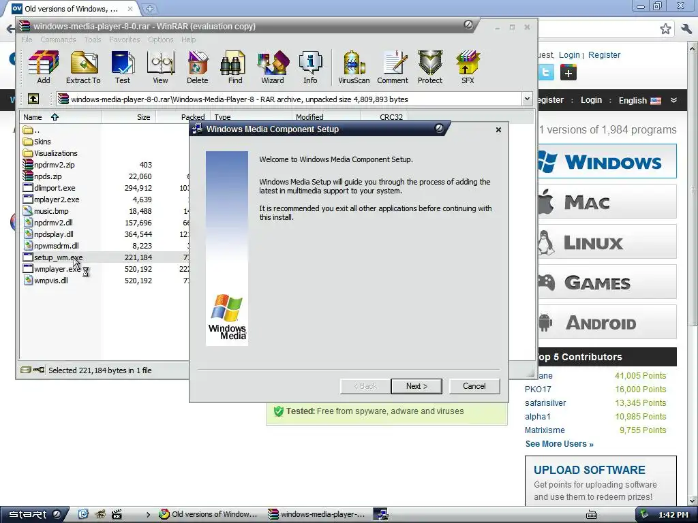Open the Commands menu
Image resolution: width=698 pixels, height=523 pixels.
tap(59, 39)
